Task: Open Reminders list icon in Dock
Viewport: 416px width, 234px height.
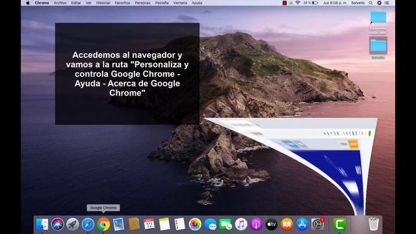Action: coord(179,224)
